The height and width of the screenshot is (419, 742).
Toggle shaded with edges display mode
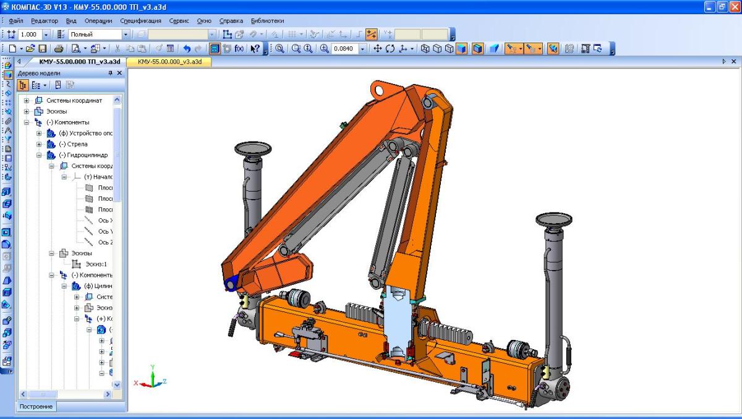477,49
